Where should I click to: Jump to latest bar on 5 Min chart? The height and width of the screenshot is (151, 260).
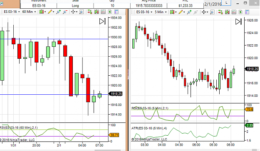point(239,22)
